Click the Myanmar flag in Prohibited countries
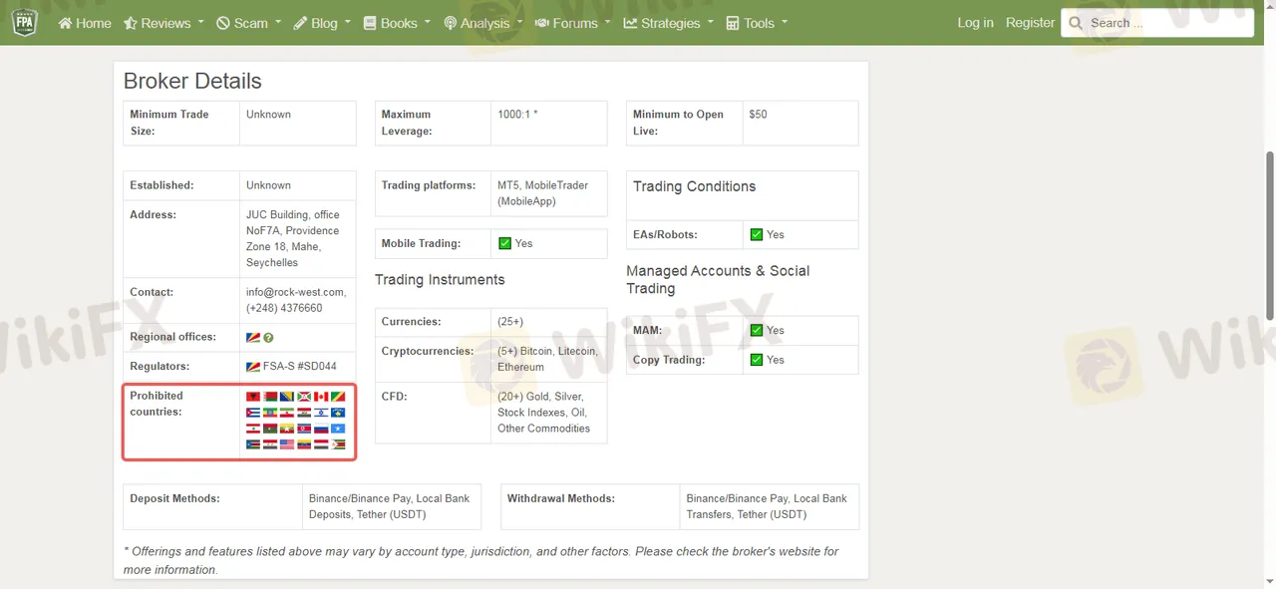The height and width of the screenshot is (589, 1276). pyautogui.click(x=287, y=429)
